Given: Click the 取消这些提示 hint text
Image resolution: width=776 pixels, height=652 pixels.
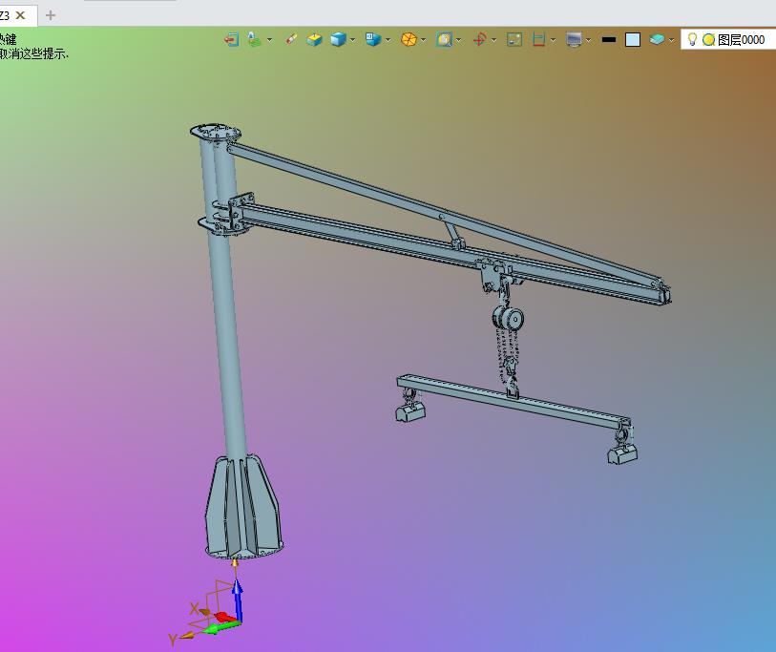Looking at the screenshot, I should pos(32,53).
